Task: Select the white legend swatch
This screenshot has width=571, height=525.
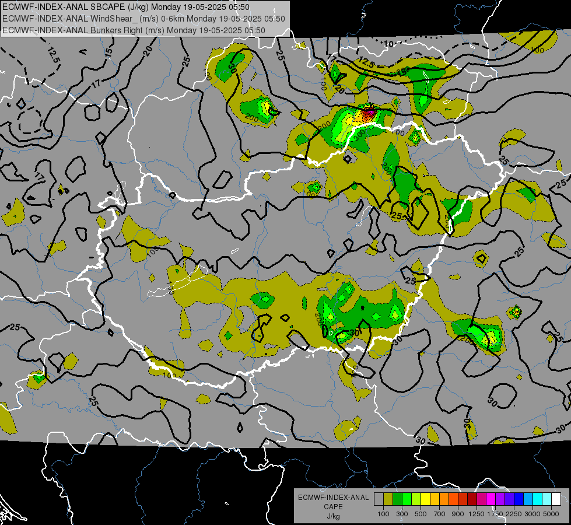Action: [x=556, y=499]
